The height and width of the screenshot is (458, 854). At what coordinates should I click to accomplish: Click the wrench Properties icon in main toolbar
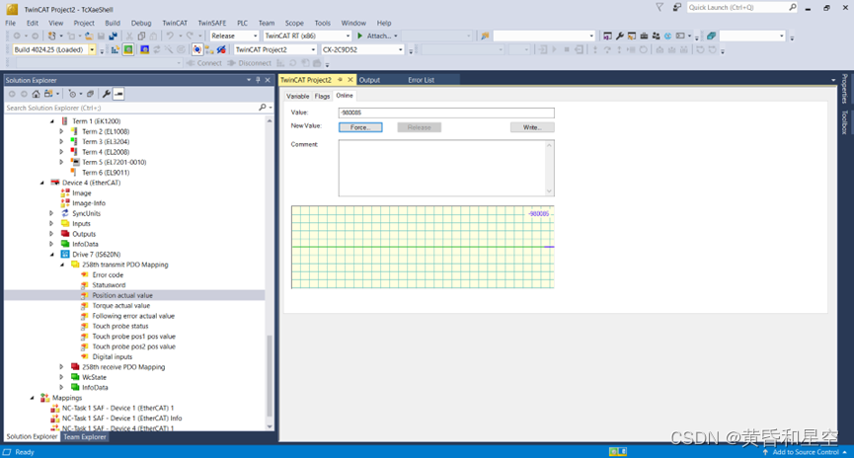[x=620, y=36]
